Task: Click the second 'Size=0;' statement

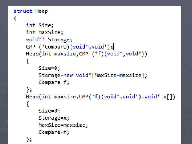Action: [x=49, y=111]
